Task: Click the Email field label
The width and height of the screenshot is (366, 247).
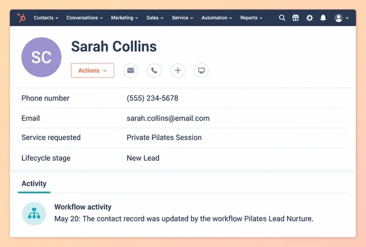Action: [x=30, y=119]
